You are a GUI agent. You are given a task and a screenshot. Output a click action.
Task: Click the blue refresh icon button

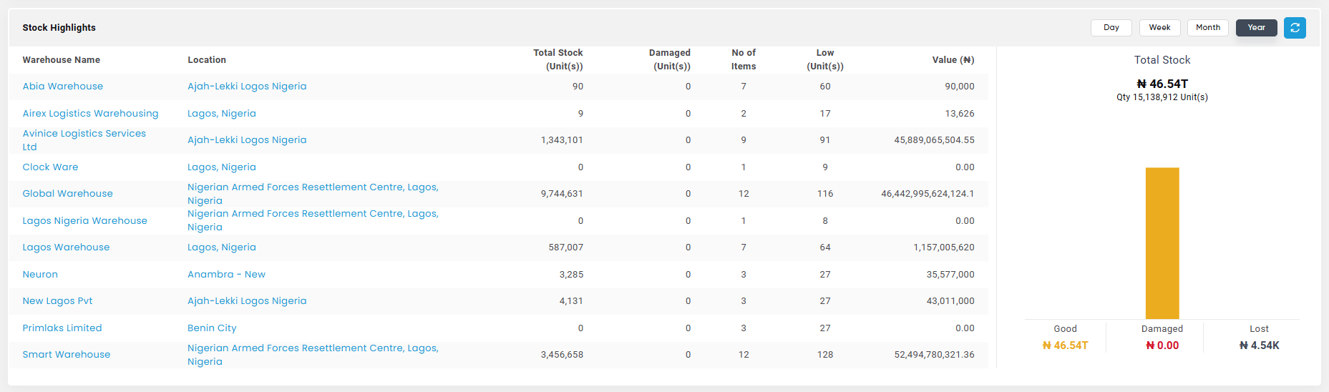pyautogui.click(x=1295, y=28)
